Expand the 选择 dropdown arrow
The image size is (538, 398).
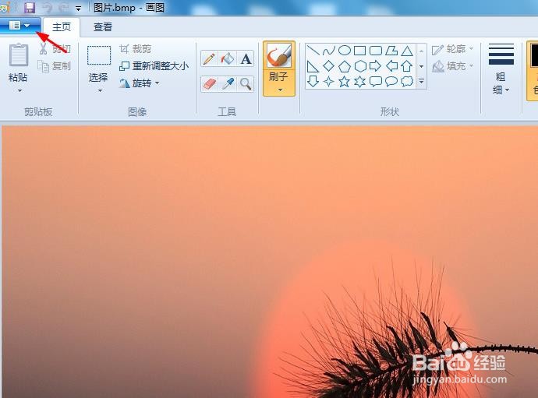coord(100,90)
